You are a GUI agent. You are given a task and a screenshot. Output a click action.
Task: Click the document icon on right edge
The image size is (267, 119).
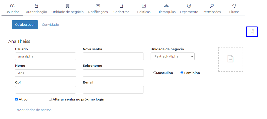point(252,31)
